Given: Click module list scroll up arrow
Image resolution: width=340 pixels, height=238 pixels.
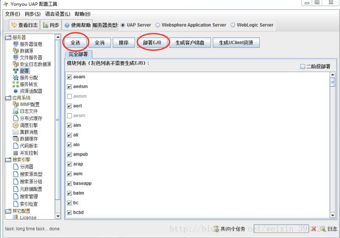Looking at the screenshot, I should [333, 75].
